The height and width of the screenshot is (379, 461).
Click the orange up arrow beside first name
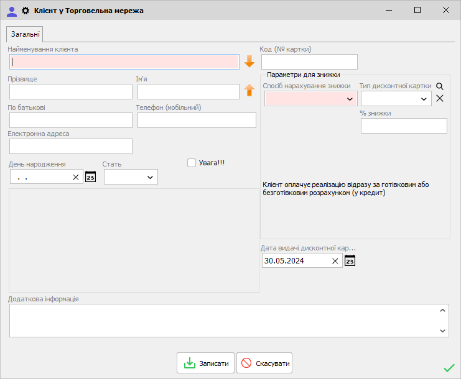249,91
